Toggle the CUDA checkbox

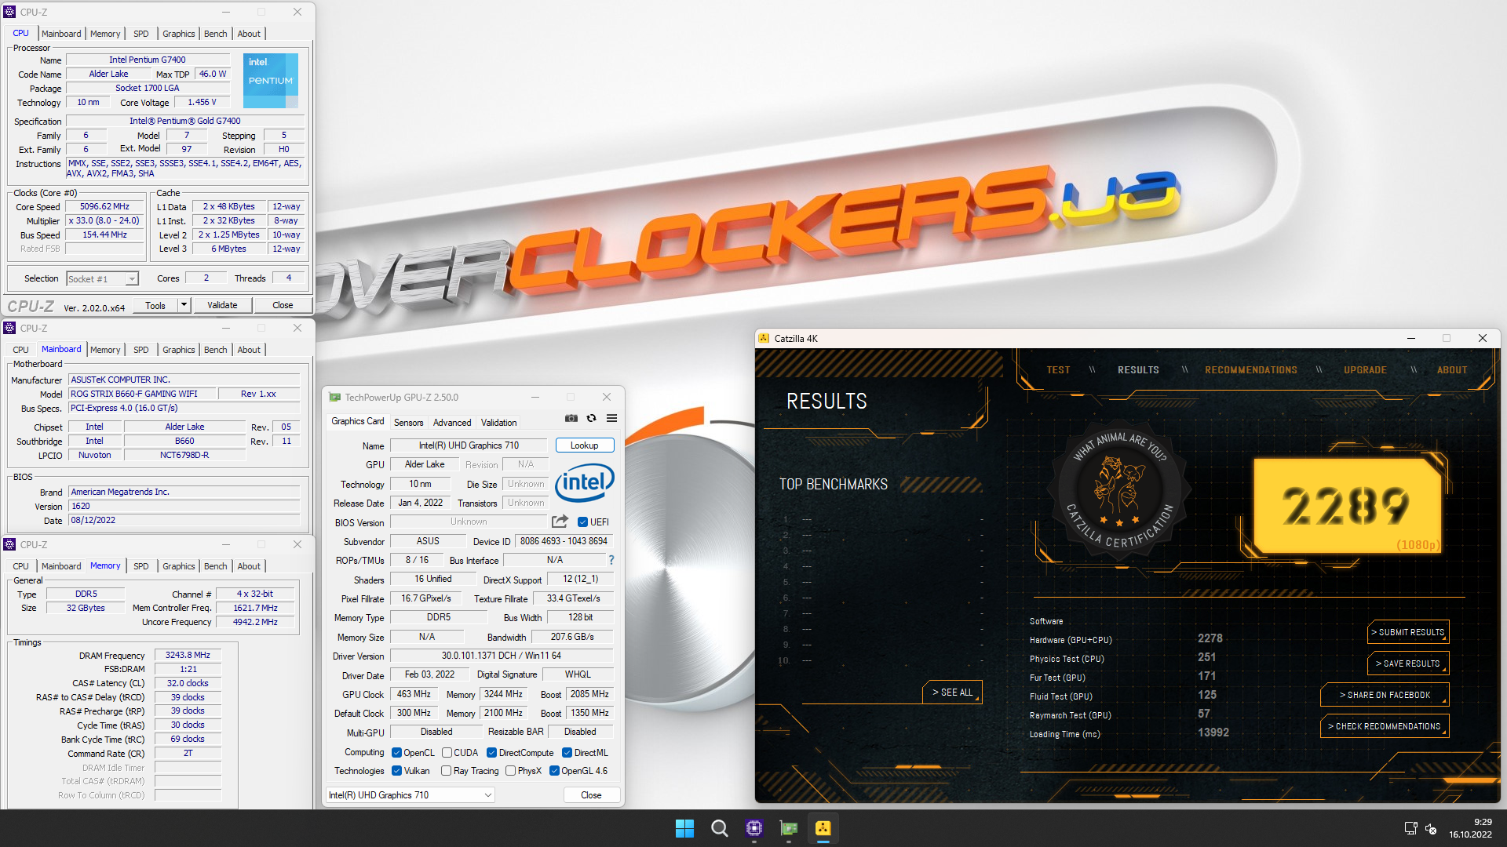(x=447, y=753)
